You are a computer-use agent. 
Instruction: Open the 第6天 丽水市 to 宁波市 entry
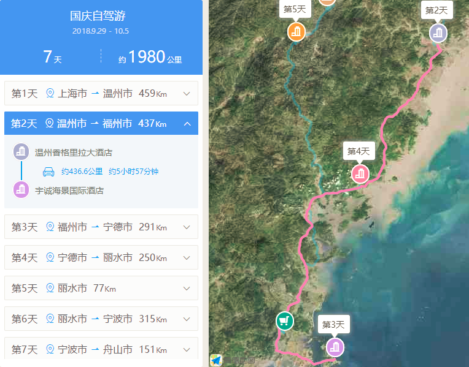point(101,319)
